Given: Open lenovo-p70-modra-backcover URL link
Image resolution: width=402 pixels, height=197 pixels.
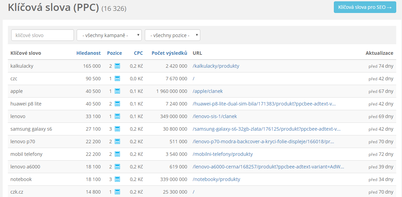Looking at the screenshot, I should pos(263,142).
